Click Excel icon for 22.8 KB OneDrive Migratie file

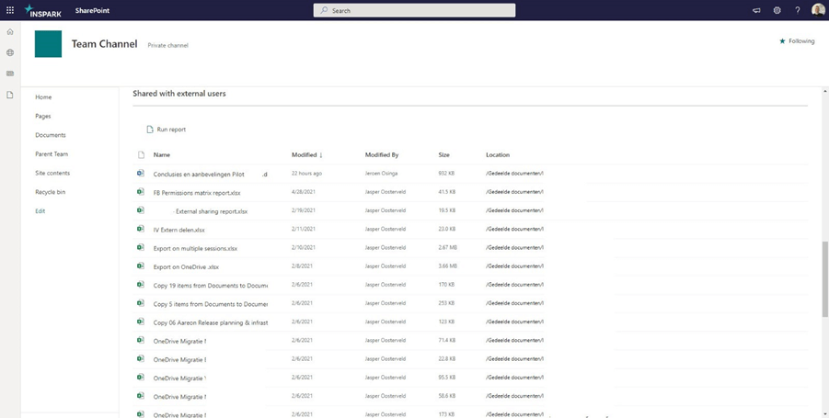pos(141,359)
